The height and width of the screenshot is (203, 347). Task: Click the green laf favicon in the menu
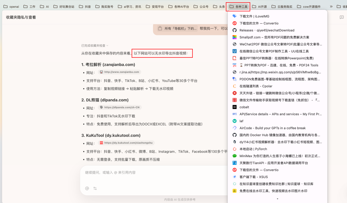pos(234,121)
